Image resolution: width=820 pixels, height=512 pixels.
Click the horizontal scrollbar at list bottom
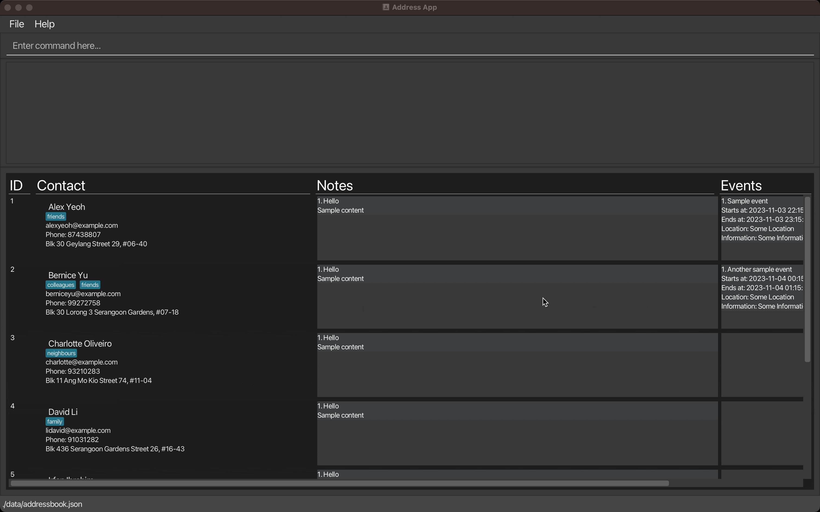(339, 483)
